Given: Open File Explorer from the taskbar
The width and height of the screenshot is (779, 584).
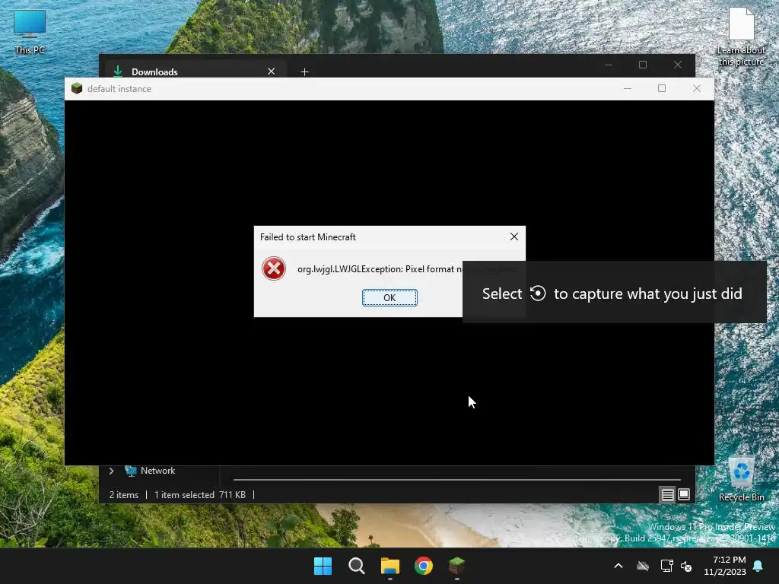Looking at the screenshot, I should pyautogui.click(x=390, y=566).
